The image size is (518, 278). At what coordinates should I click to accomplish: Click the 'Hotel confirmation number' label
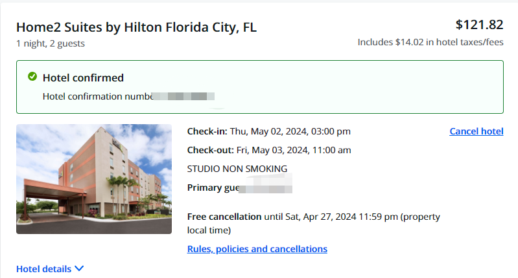tap(96, 96)
